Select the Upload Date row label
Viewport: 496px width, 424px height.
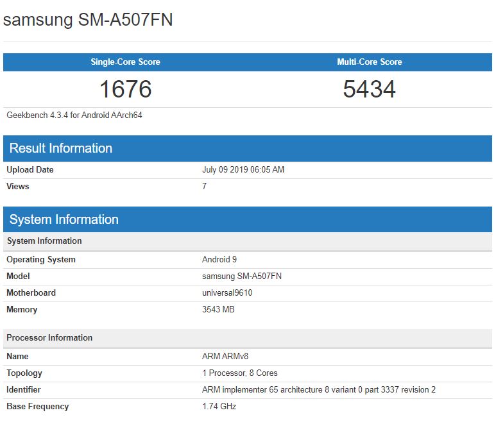[x=30, y=170]
